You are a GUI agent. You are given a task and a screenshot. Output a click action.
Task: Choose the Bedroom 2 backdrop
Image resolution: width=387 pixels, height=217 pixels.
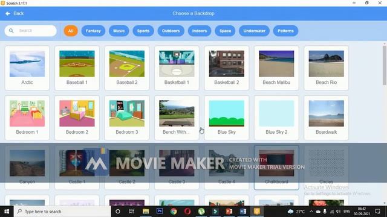coord(77,118)
